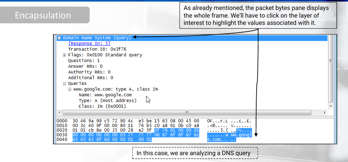Image resolution: width=348 pixels, height=162 pixels.
Task: Select the Type: A (Host address) row
Action: click(107, 100)
